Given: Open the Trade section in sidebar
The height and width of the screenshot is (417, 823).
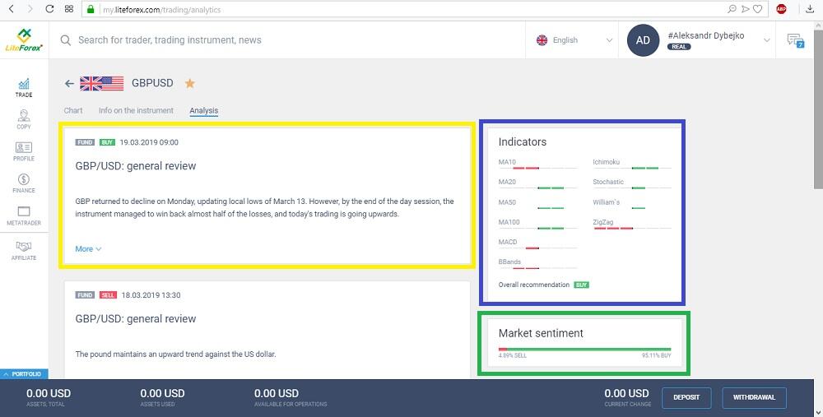Looking at the screenshot, I should click(x=24, y=87).
